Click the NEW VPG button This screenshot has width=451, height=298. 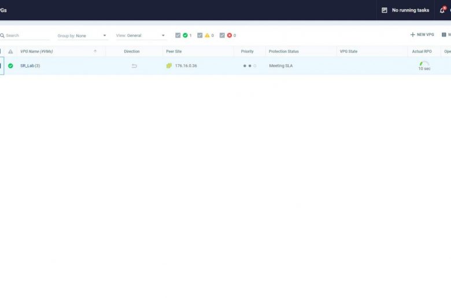[422, 35]
